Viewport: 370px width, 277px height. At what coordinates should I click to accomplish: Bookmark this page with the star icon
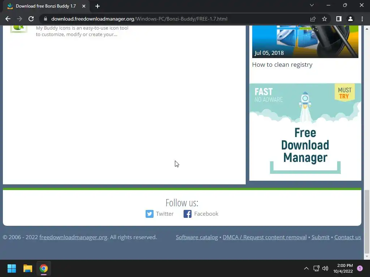[x=324, y=19]
